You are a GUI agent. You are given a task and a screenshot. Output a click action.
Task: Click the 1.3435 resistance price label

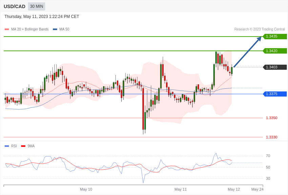pos(275,36)
